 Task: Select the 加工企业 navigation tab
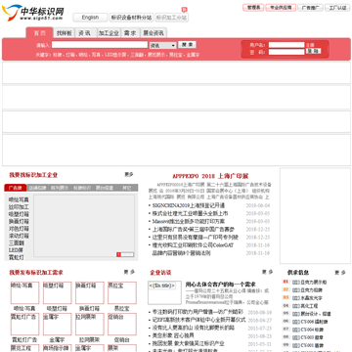(x=109, y=33)
